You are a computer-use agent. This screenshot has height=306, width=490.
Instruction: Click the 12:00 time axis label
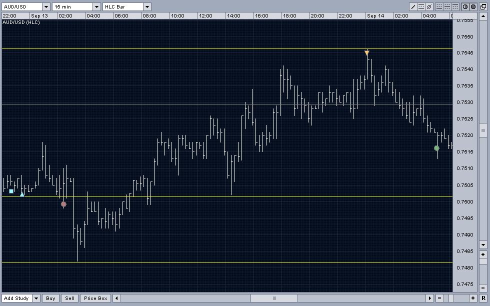[x=205, y=15]
